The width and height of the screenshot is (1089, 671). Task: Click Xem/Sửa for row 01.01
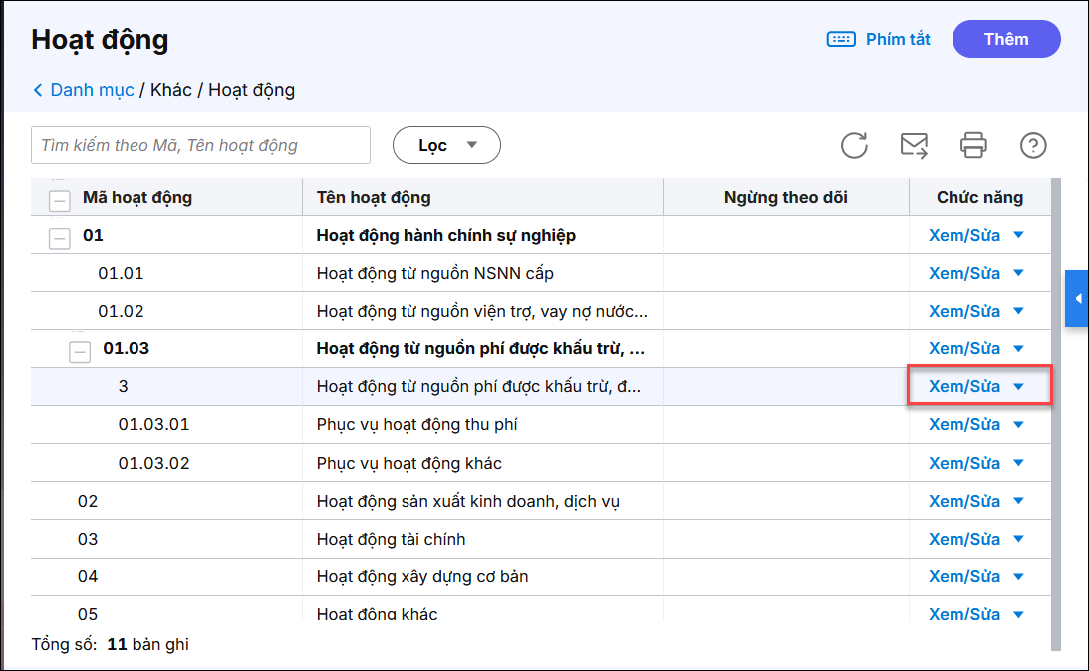tap(963, 273)
